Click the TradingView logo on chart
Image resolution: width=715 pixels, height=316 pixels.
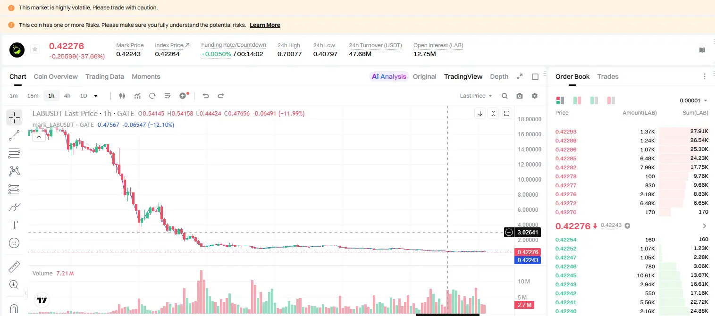(x=42, y=300)
